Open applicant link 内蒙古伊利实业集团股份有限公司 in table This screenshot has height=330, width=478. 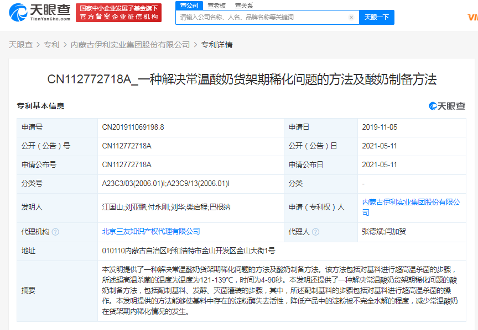[411, 207]
